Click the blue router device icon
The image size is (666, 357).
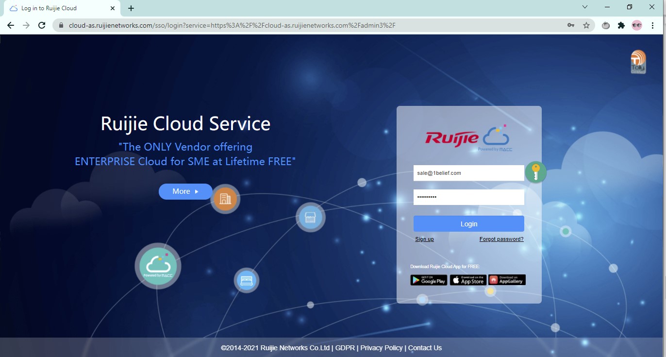click(247, 280)
